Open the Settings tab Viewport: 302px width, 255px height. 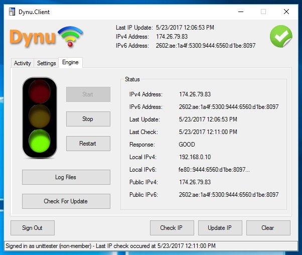pos(47,63)
